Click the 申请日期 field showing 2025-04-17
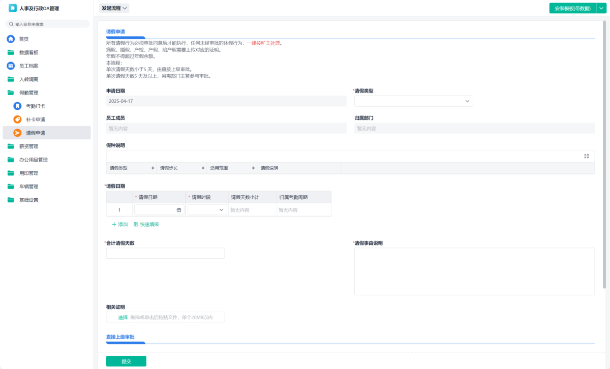 click(x=226, y=101)
